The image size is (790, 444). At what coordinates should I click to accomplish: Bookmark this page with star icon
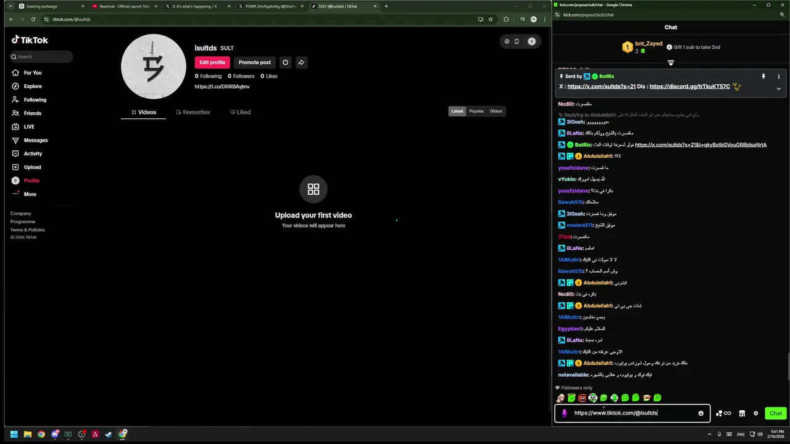(x=491, y=19)
